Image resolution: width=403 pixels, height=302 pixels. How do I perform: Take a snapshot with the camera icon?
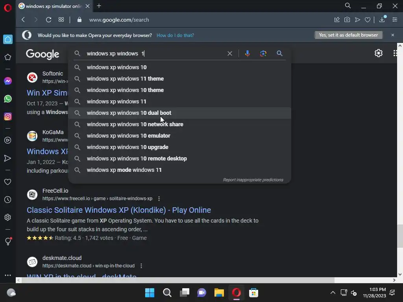pos(347,20)
